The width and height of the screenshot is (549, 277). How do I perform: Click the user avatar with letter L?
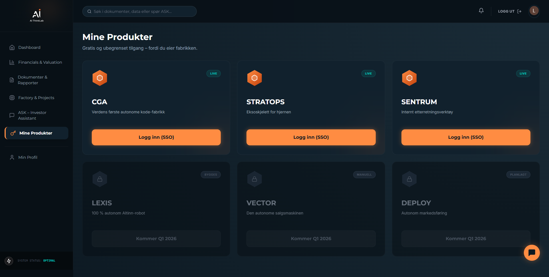534,11
